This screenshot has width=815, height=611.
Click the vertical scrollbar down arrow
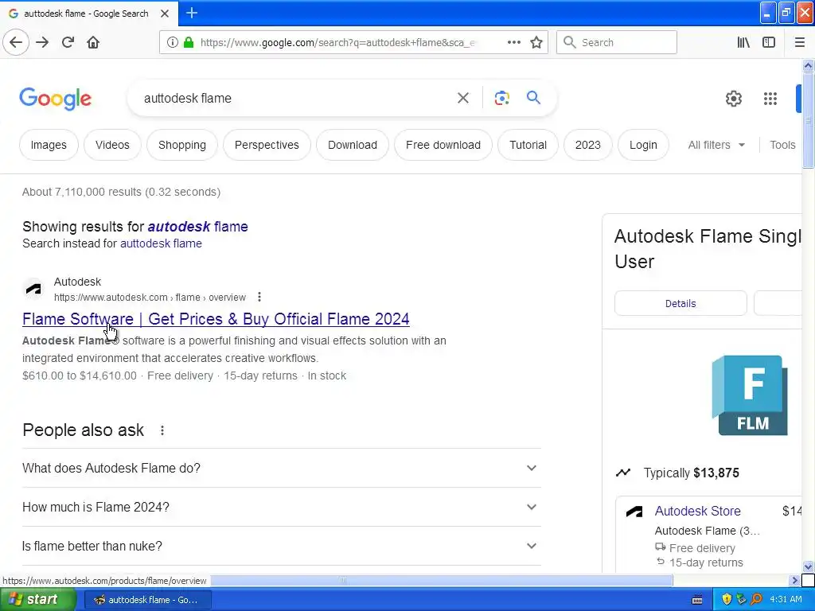click(x=809, y=566)
